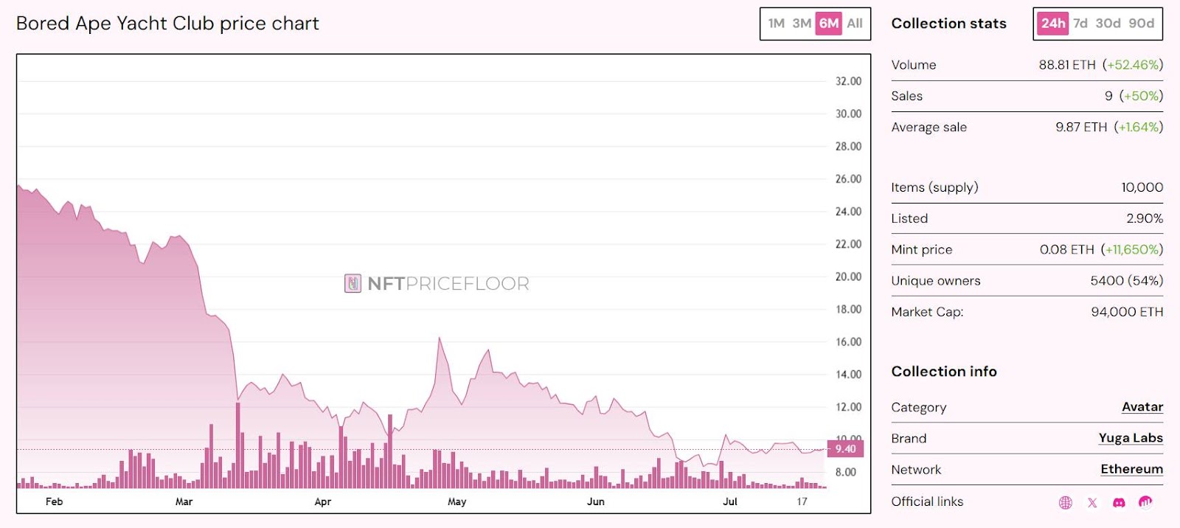The height and width of the screenshot is (528, 1180).
Task: Select 24h collection stats period
Action: (1053, 24)
